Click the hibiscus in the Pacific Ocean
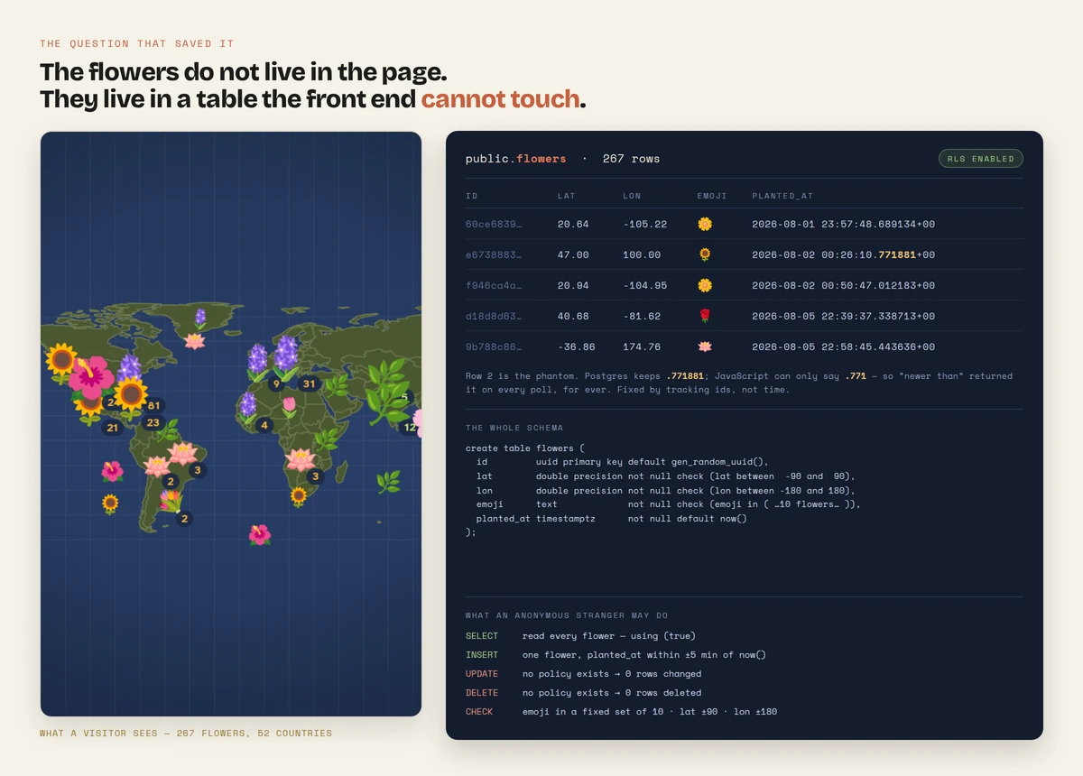 (112, 471)
